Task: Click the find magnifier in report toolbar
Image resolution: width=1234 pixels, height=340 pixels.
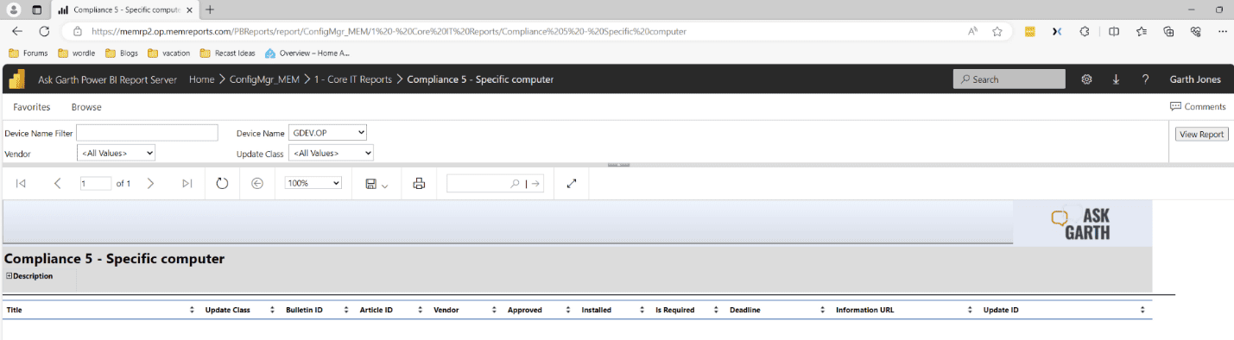Action: (516, 183)
